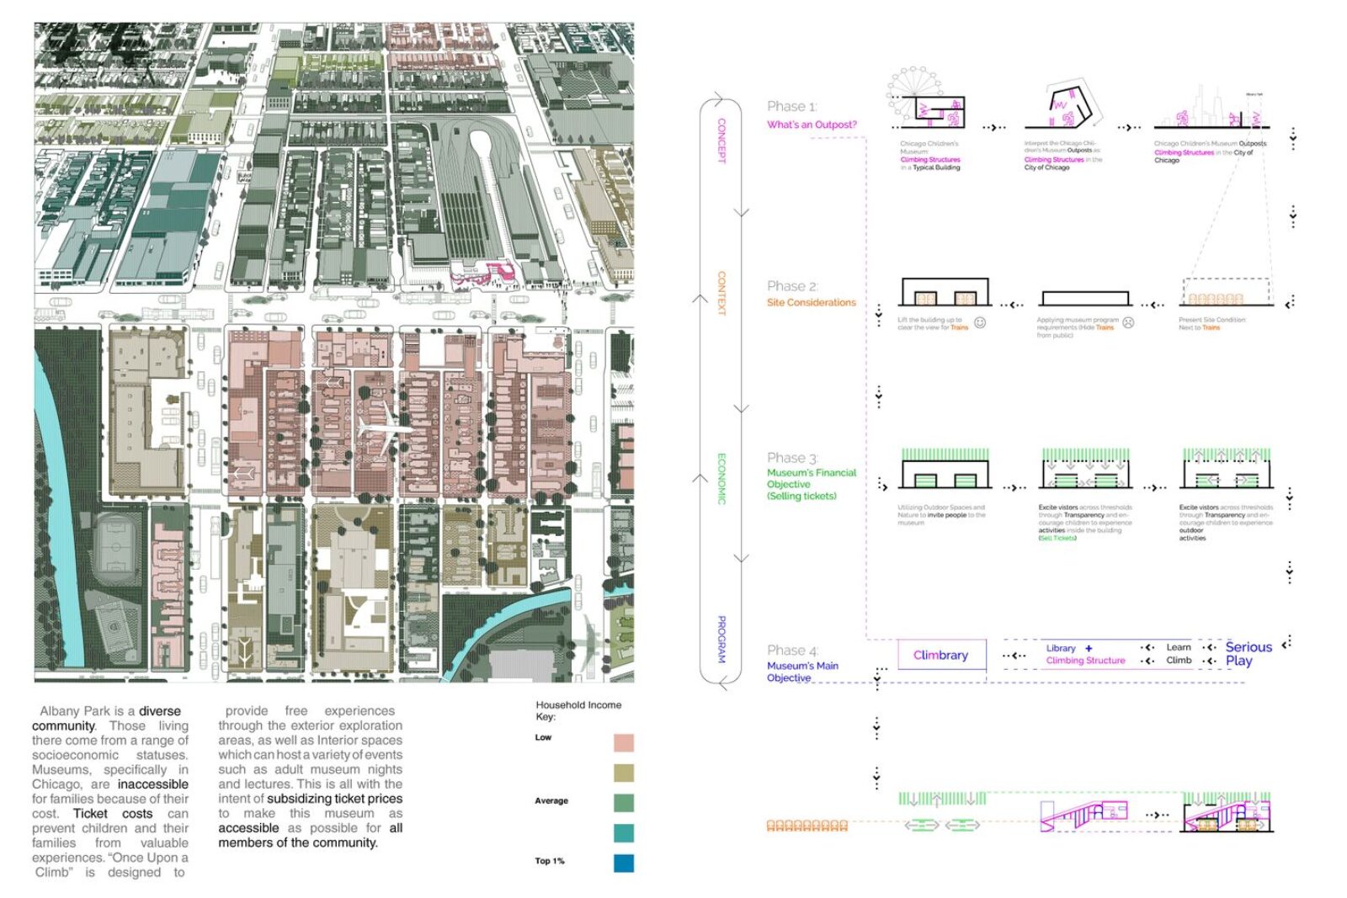
Task: Click the vertical CONCEPT label
Action: 721,141
